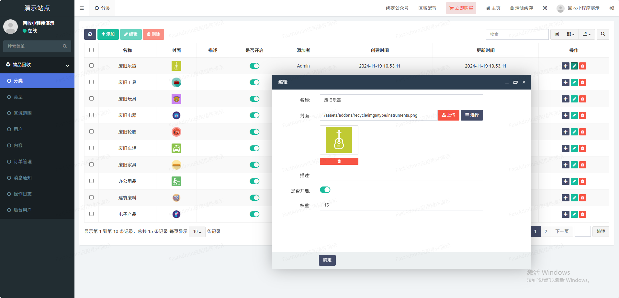The image size is (619, 298).
Task: Disable the 是否开启 switch for 办公用品
Action: tap(254, 181)
